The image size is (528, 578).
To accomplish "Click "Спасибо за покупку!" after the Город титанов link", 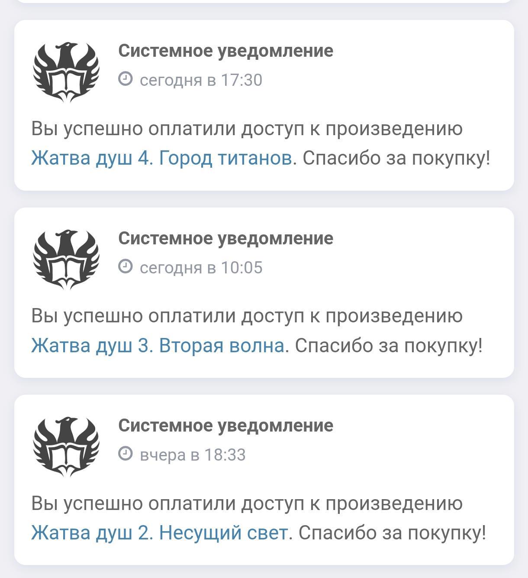I will 396,158.
